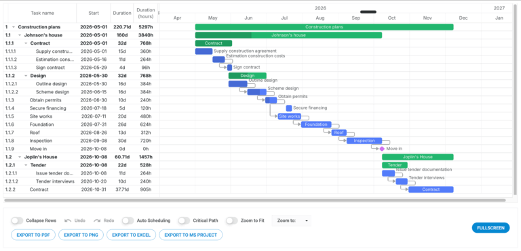The image size is (521, 251).
Task: Click the 2026-10-20 start date cell
Action: pyautogui.click(x=94, y=181)
